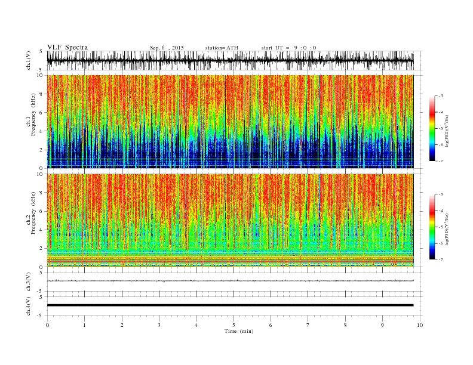473x365 pixels.
Task: Click the "start UT = 9:0:0" label
Action: pyautogui.click(x=288, y=48)
